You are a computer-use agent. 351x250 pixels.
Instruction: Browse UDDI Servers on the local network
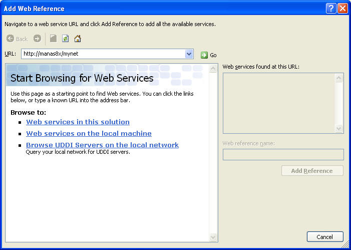[x=102, y=145]
